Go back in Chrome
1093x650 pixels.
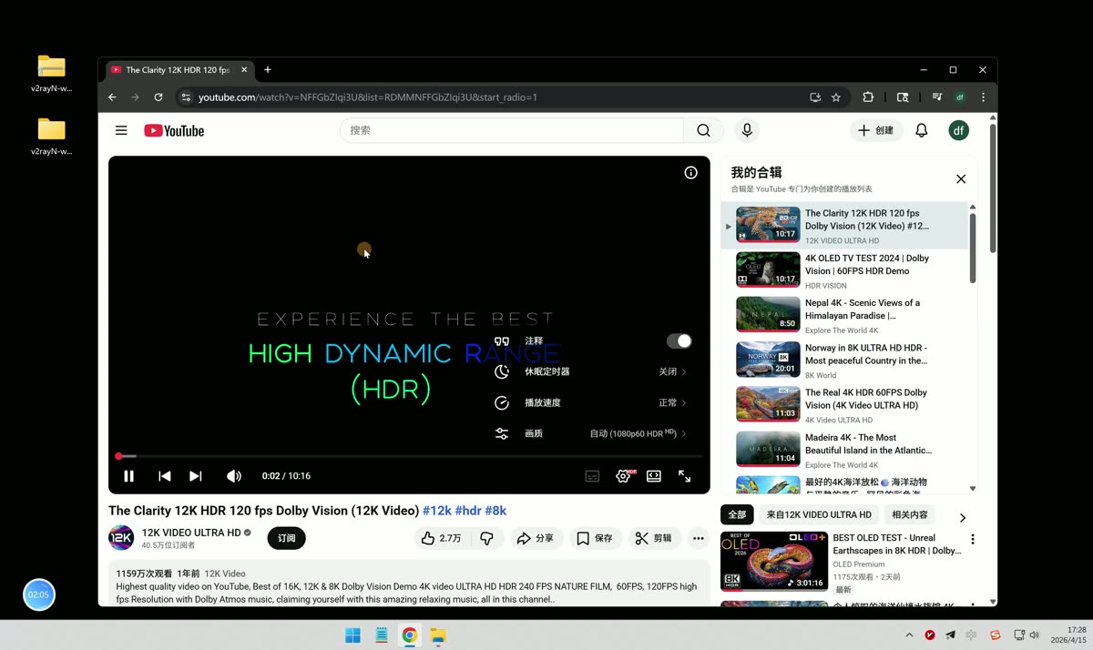click(x=113, y=97)
